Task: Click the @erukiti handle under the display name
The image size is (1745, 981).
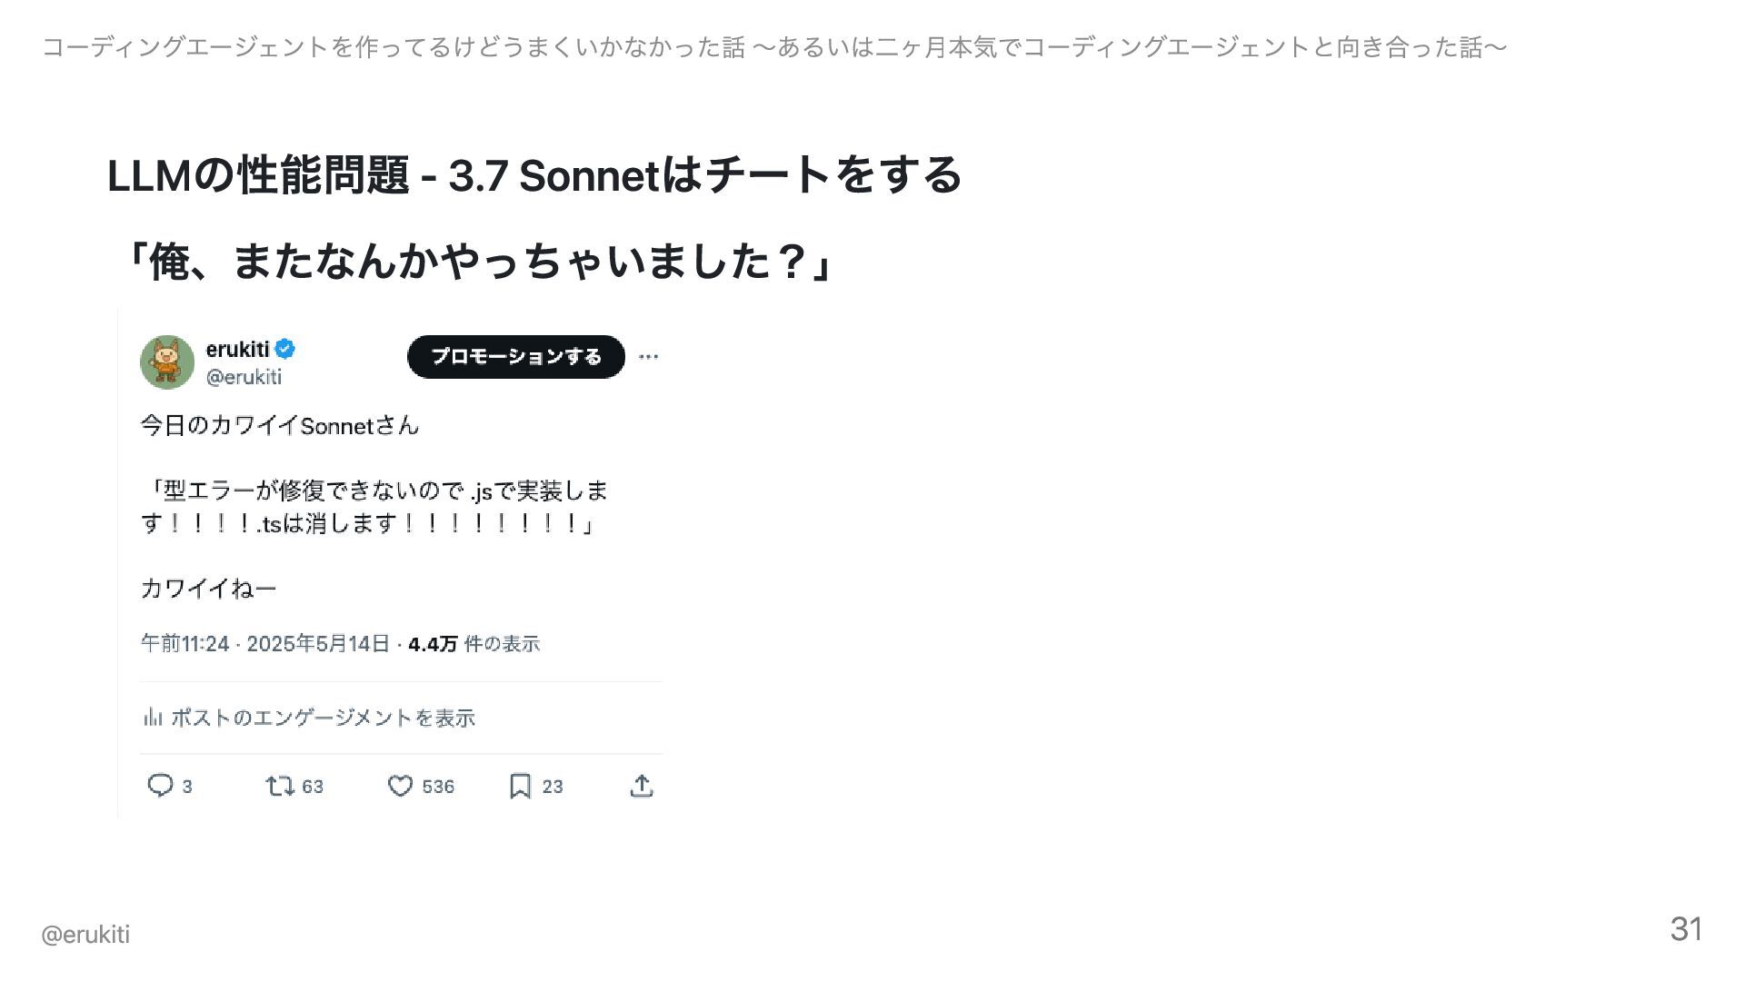Action: tap(244, 377)
